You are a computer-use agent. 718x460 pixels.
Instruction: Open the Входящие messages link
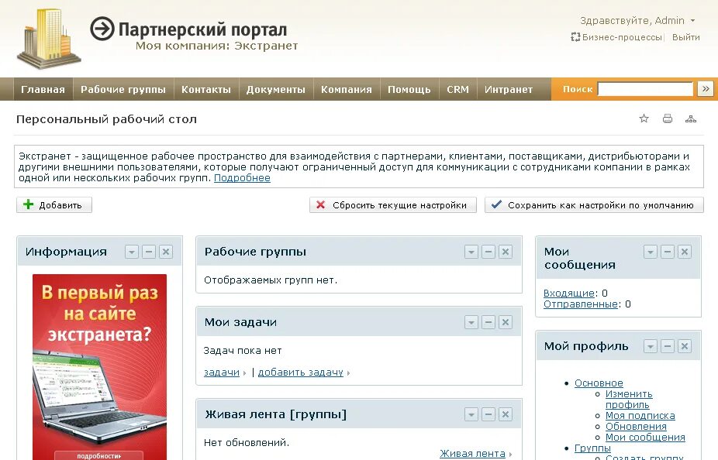coord(568,293)
